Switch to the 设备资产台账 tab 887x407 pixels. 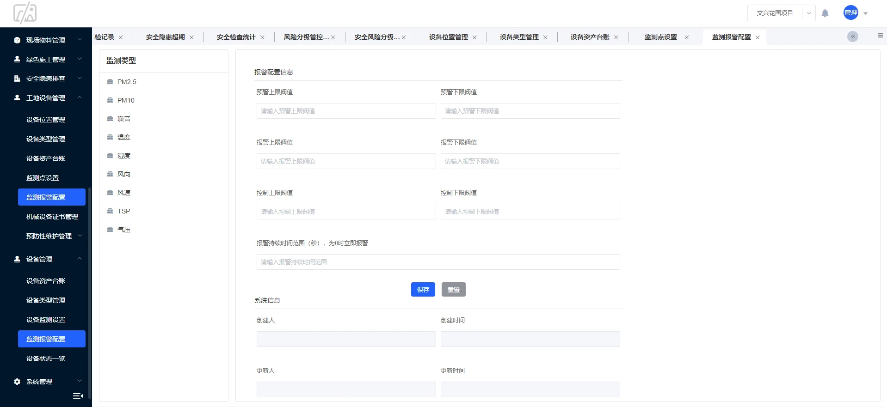click(590, 37)
